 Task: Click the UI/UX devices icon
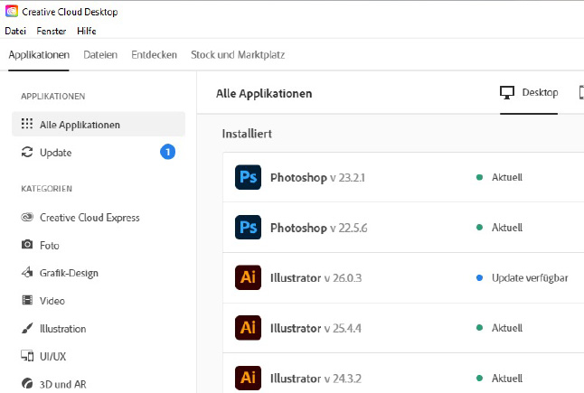(x=27, y=355)
